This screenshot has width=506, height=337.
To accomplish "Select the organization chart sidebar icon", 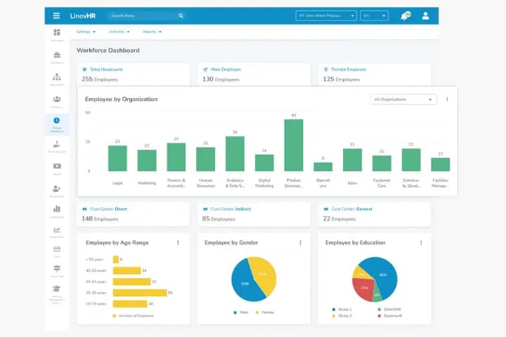I will point(57,77).
